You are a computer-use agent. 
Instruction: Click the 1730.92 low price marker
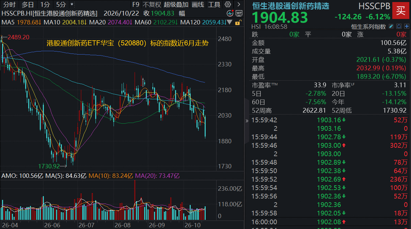[x=49, y=166]
